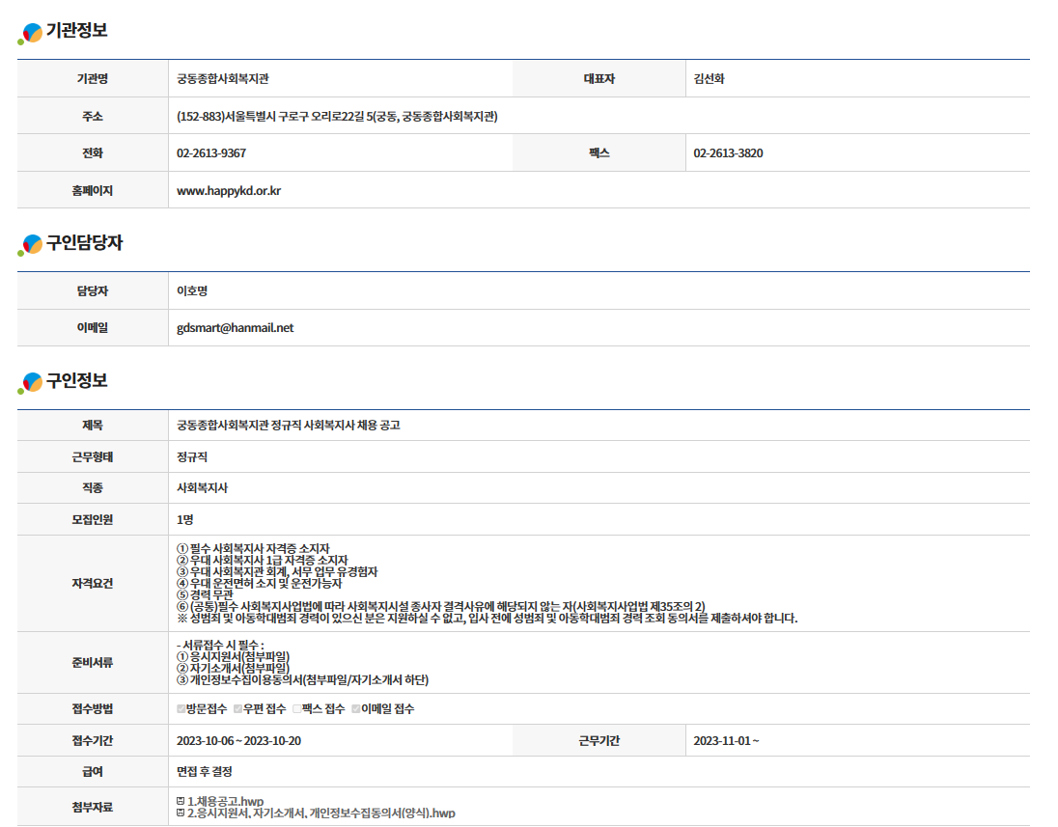This screenshot has width=1058, height=827.
Task: Click the file icon beside 1.채용공고.hwp
Action: [x=181, y=801]
